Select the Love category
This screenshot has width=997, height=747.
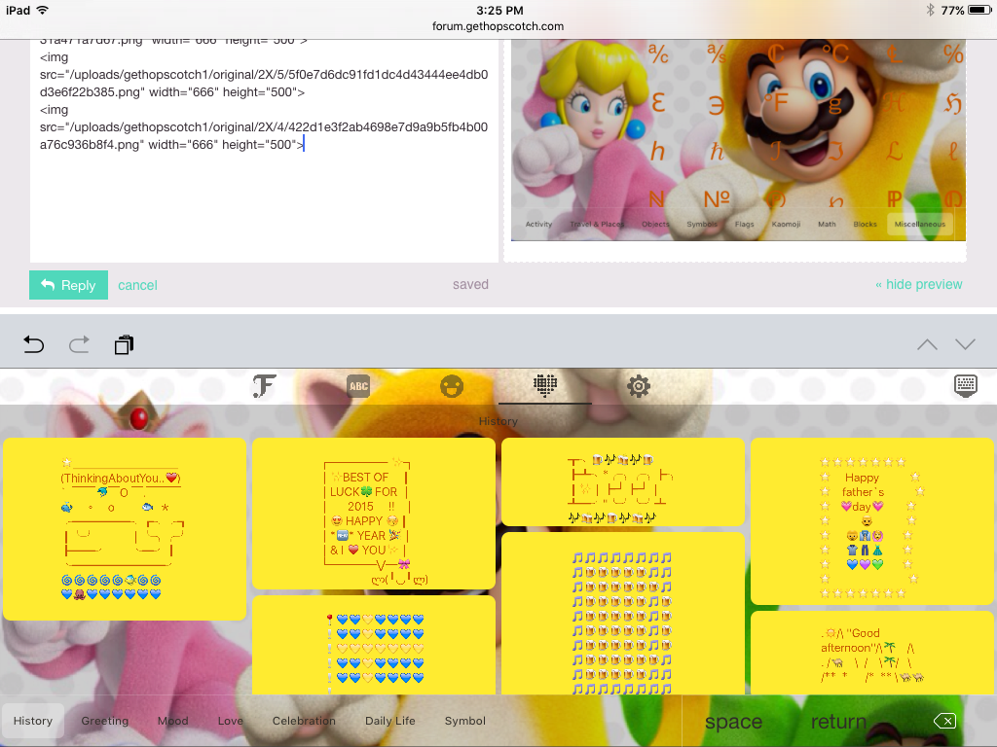(230, 721)
